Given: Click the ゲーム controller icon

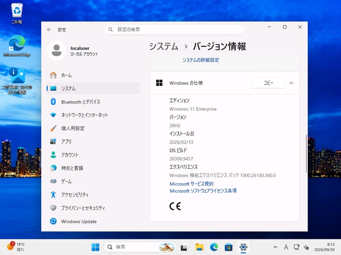Looking at the screenshot, I should 53,181.
